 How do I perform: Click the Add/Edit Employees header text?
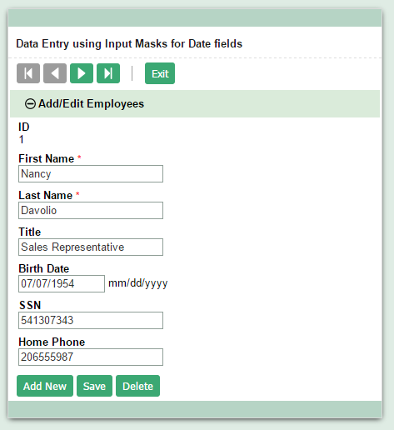point(91,104)
